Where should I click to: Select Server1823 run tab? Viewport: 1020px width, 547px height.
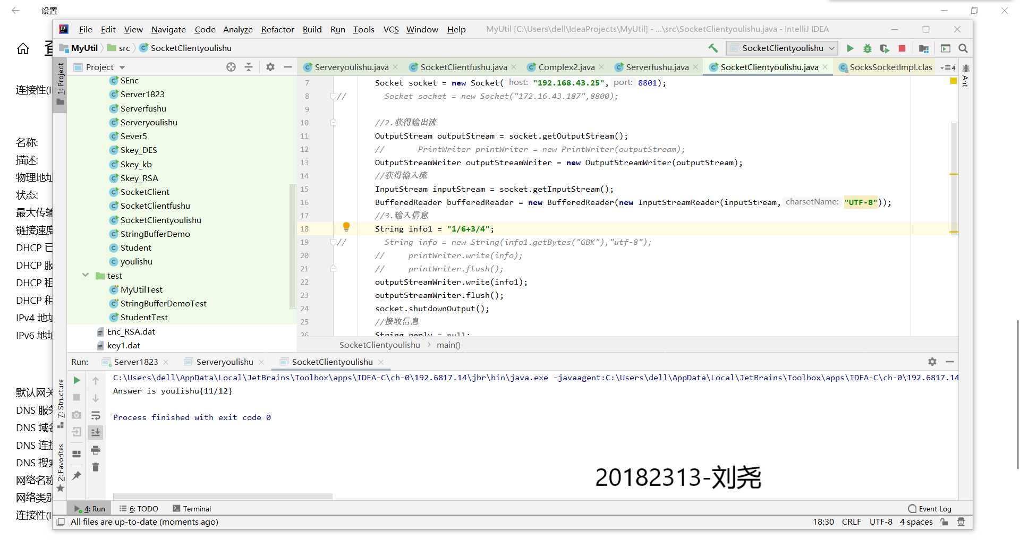[x=135, y=362]
